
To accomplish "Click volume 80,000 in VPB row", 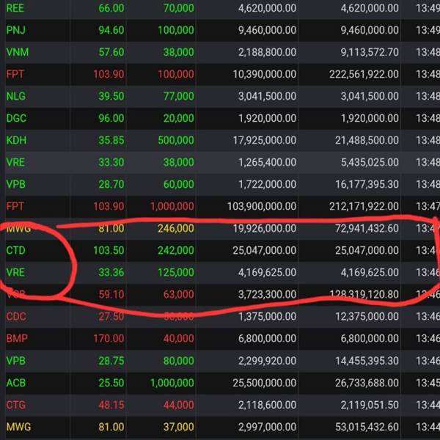I will [x=178, y=361].
